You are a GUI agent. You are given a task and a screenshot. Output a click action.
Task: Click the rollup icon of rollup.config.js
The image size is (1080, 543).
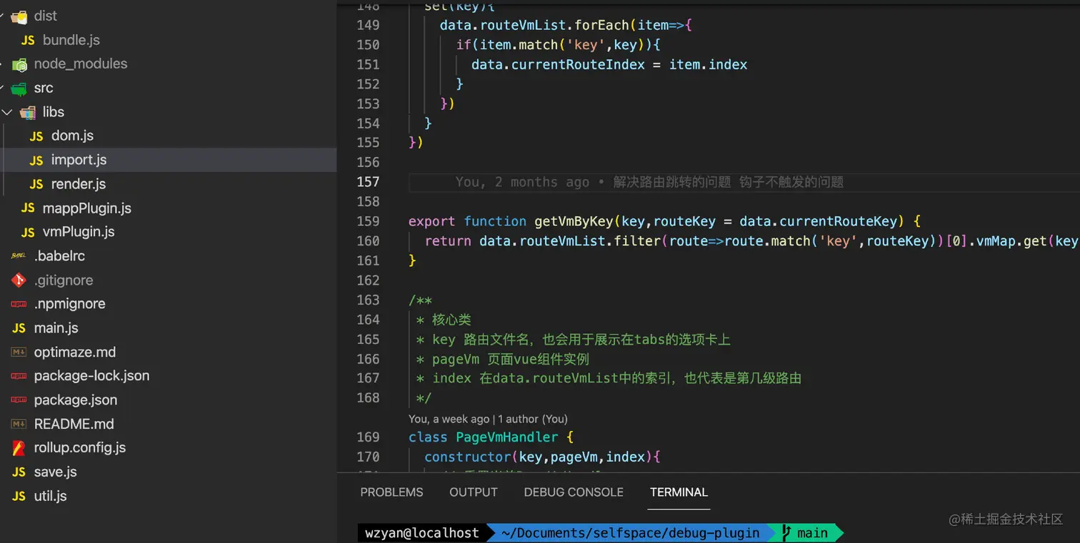[19, 448]
